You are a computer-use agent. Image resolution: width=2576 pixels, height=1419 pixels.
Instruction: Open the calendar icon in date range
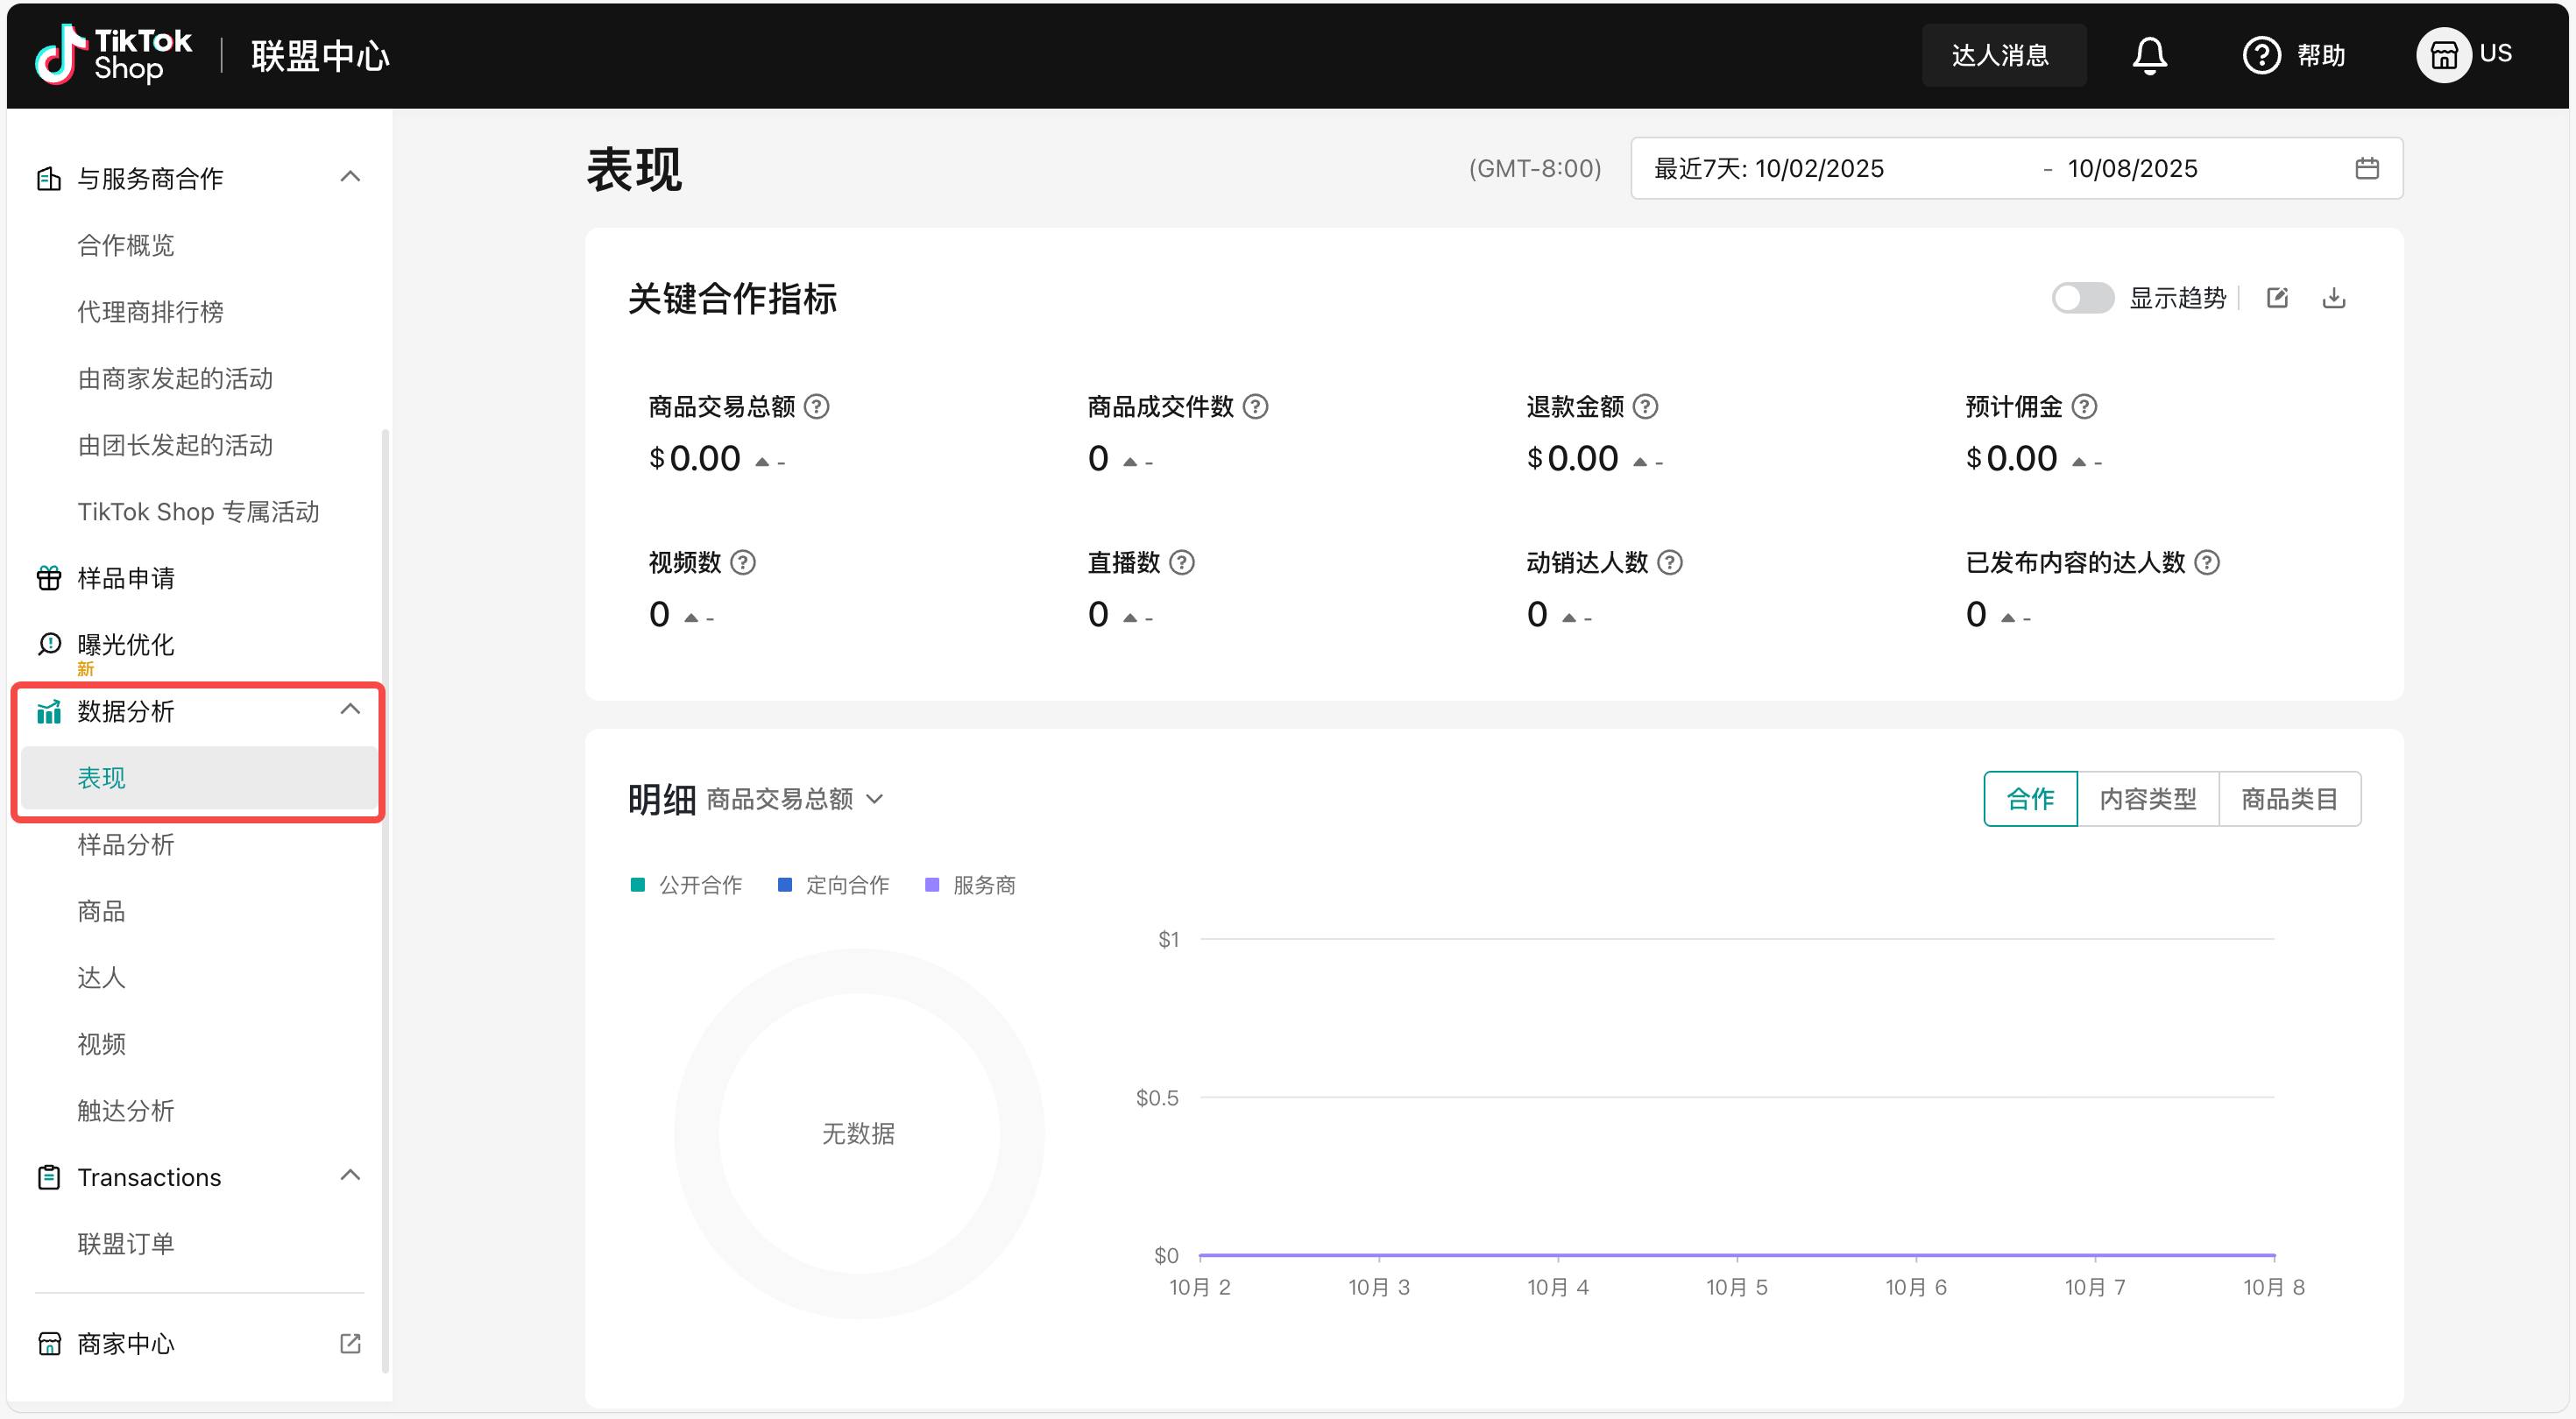click(x=2366, y=168)
